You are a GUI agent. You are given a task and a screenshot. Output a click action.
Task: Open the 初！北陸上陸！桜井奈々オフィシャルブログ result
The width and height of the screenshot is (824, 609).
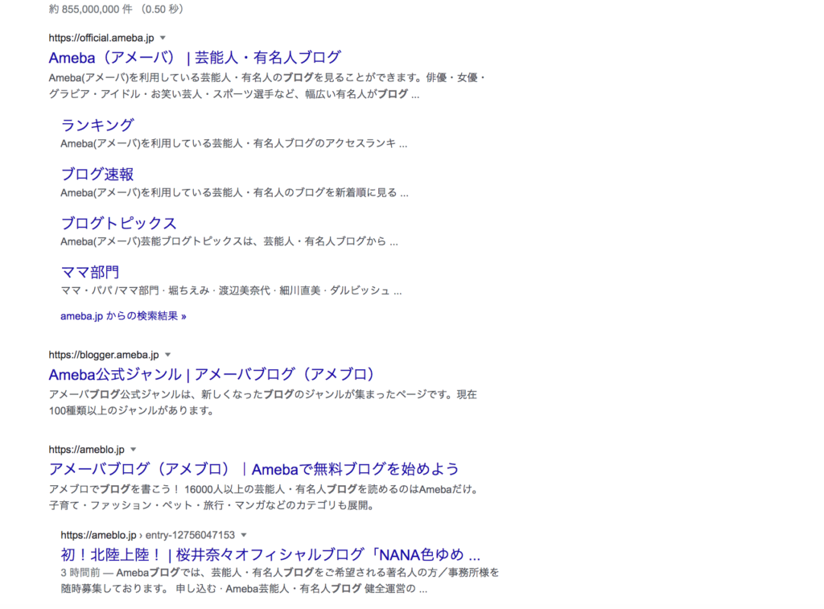[270, 554]
